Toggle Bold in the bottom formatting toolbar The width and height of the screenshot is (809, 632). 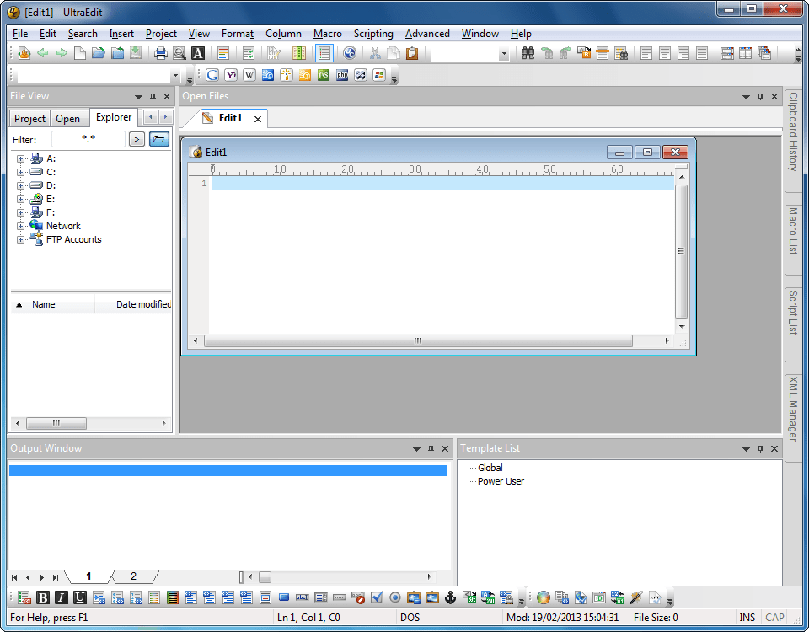[42, 597]
